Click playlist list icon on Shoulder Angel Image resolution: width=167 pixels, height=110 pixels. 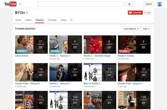coord(109,47)
